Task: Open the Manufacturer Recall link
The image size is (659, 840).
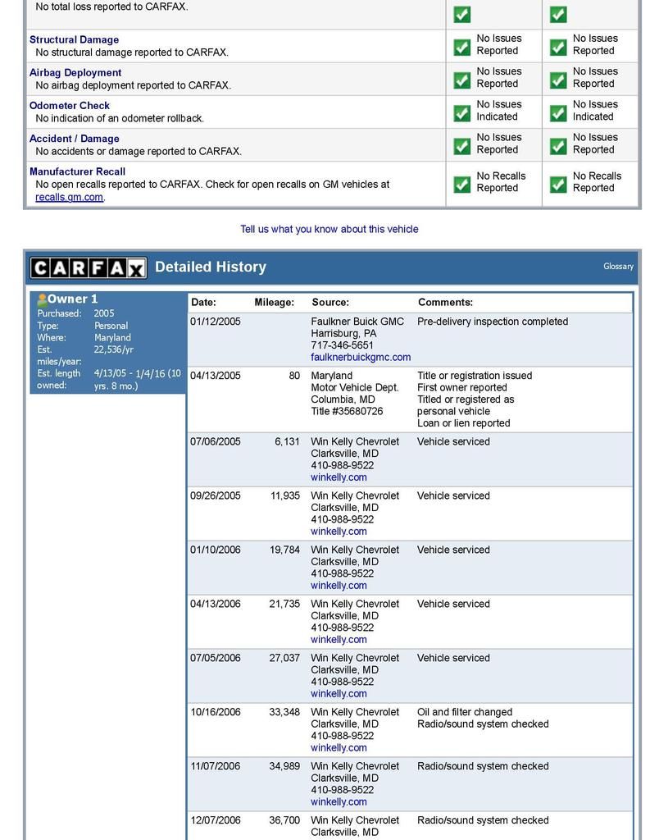Action: click(78, 171)
